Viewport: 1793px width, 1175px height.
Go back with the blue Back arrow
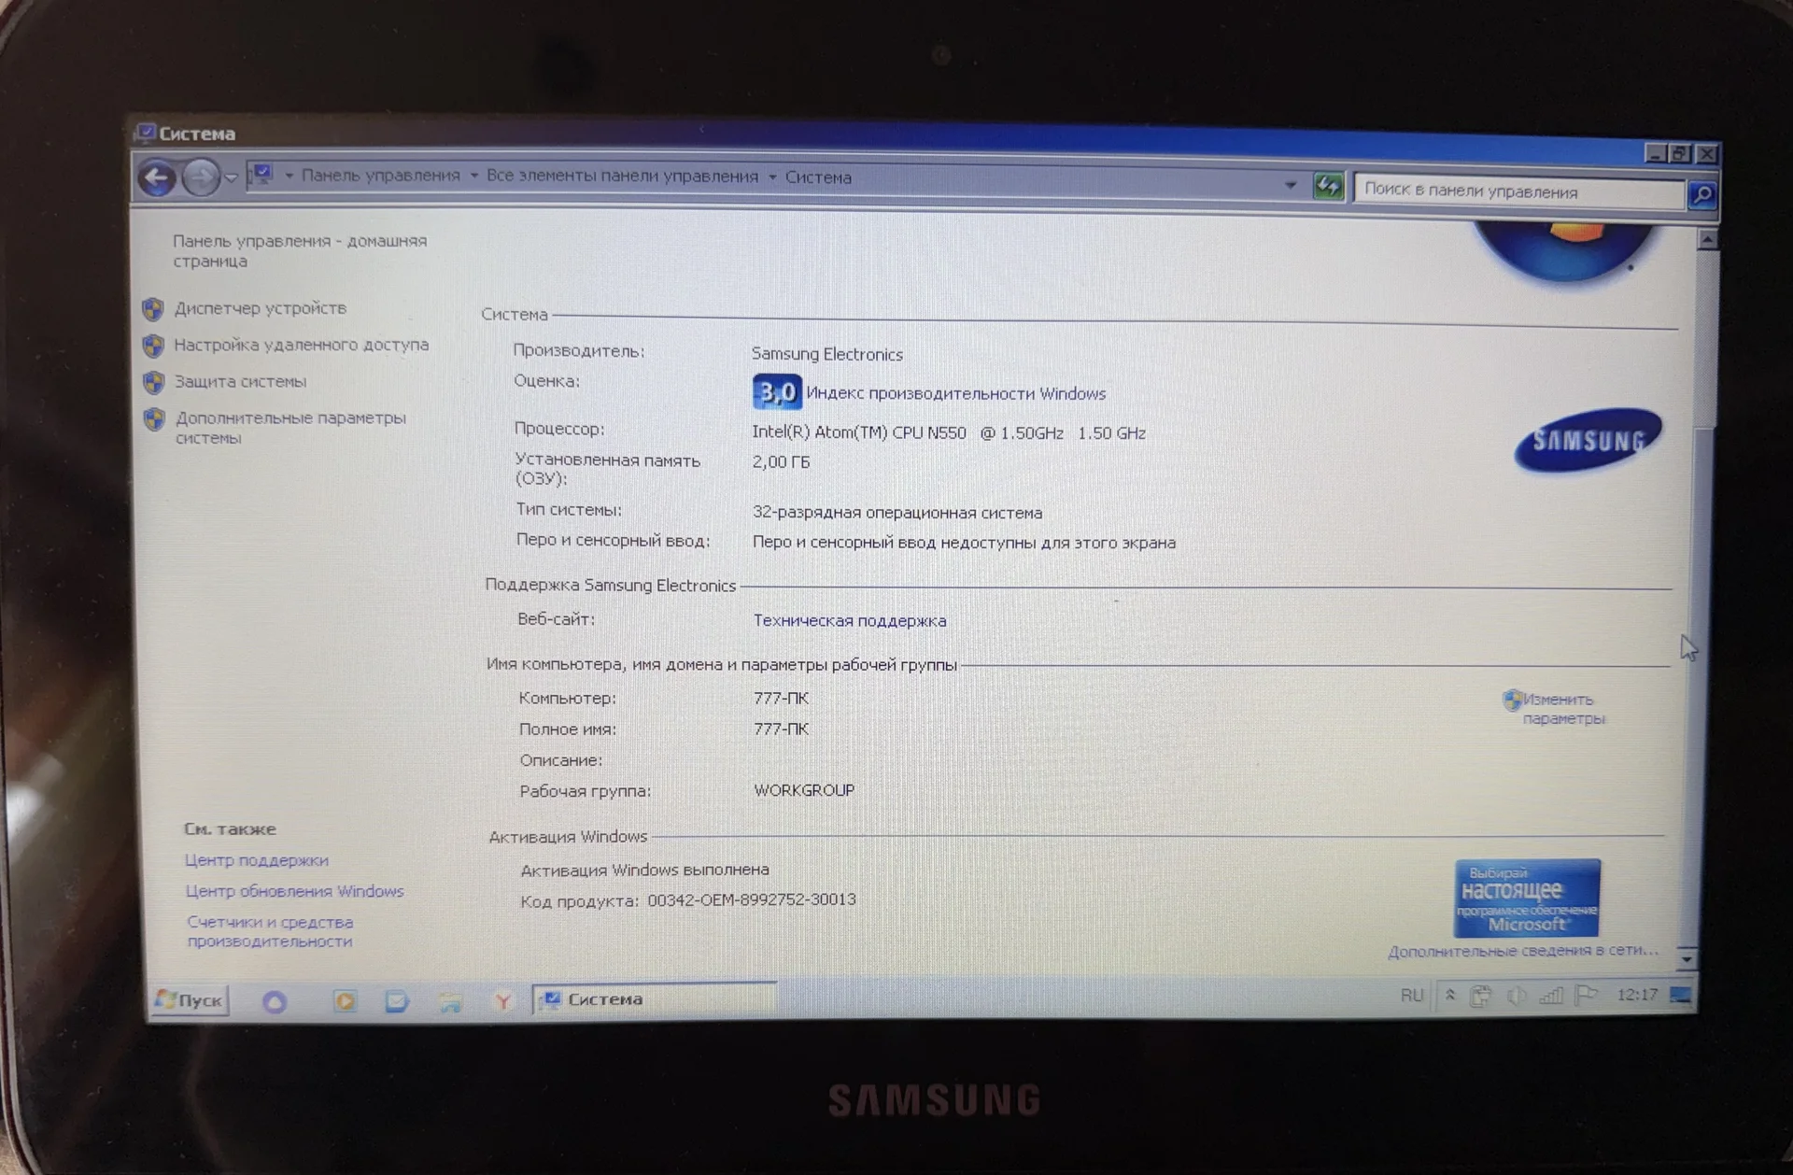tap(157, 177)
